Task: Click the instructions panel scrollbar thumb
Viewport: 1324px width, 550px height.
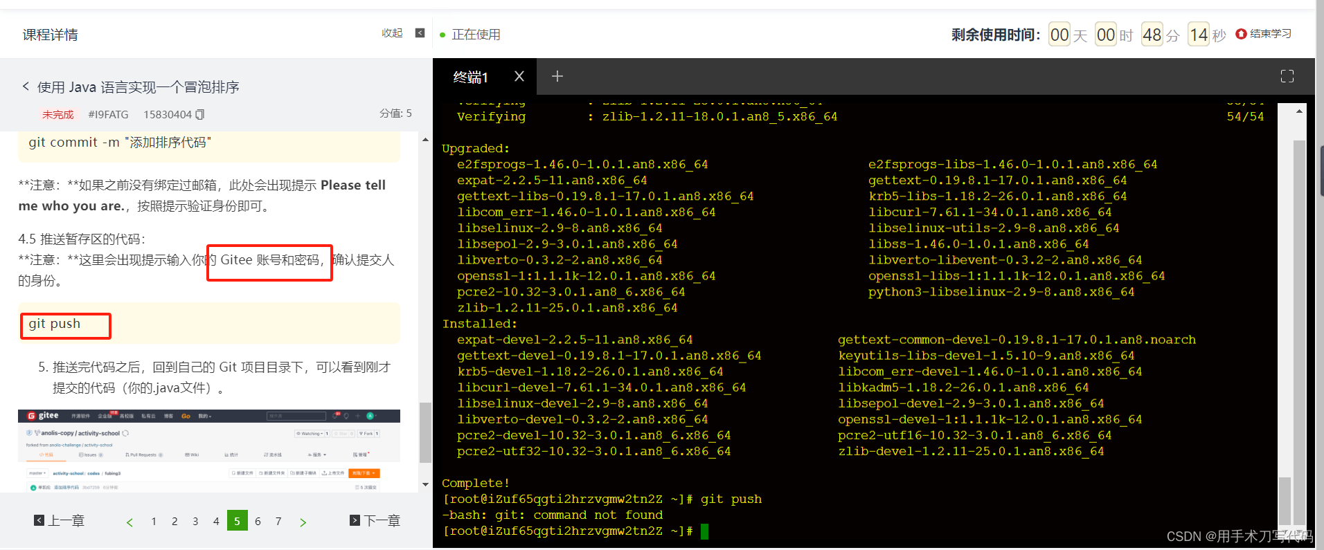Action: (425, 432)
